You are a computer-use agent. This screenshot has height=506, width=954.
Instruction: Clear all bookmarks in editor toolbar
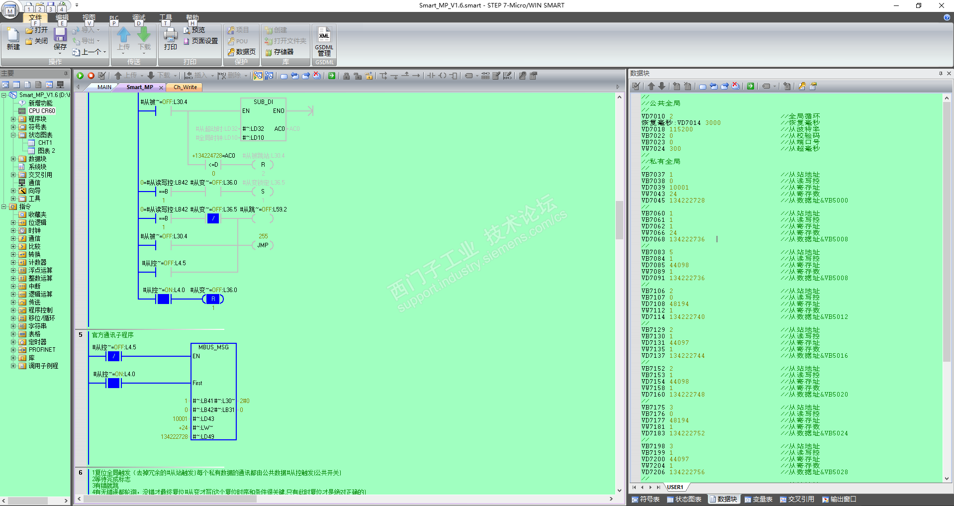317,76
